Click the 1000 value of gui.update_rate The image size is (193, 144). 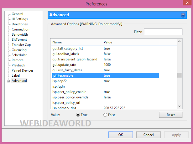107,65
